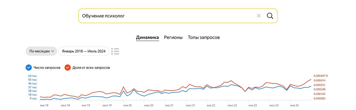Screen dimensions: 356x110
Task: Click the 64 тыс. axis value
Action: coord(33,76)
